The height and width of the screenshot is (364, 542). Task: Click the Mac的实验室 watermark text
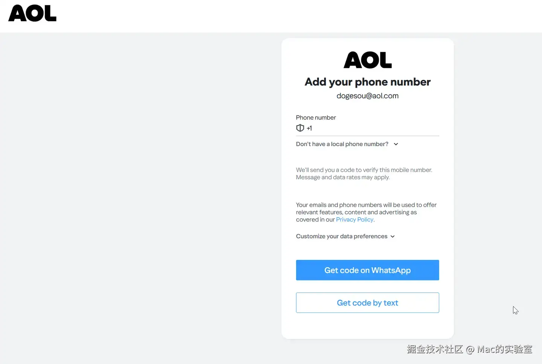coord(504,349)
